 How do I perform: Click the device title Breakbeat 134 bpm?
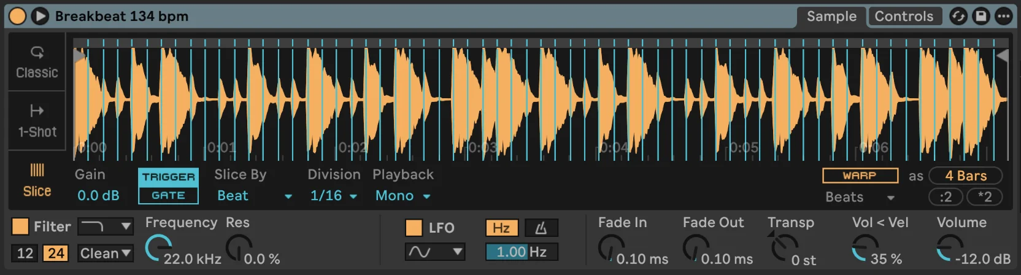tap(121, 16)
